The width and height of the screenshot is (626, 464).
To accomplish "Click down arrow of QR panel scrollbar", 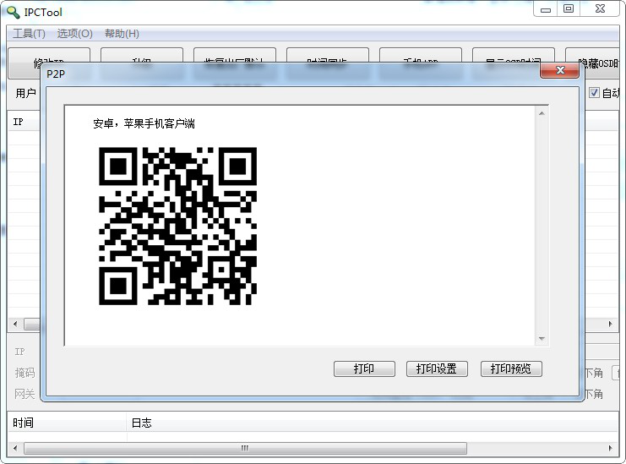I will (x=542, y=339).
